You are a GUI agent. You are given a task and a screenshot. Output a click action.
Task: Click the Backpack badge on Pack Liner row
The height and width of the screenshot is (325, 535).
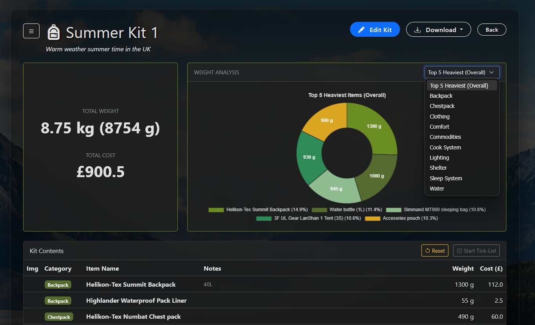[x=58, y=301]
